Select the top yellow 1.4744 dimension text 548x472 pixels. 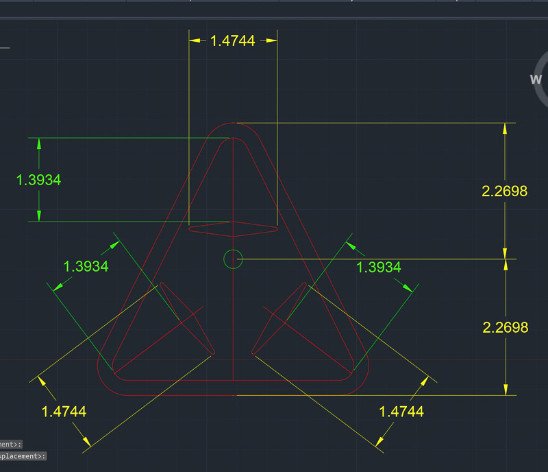pos(232,41)
